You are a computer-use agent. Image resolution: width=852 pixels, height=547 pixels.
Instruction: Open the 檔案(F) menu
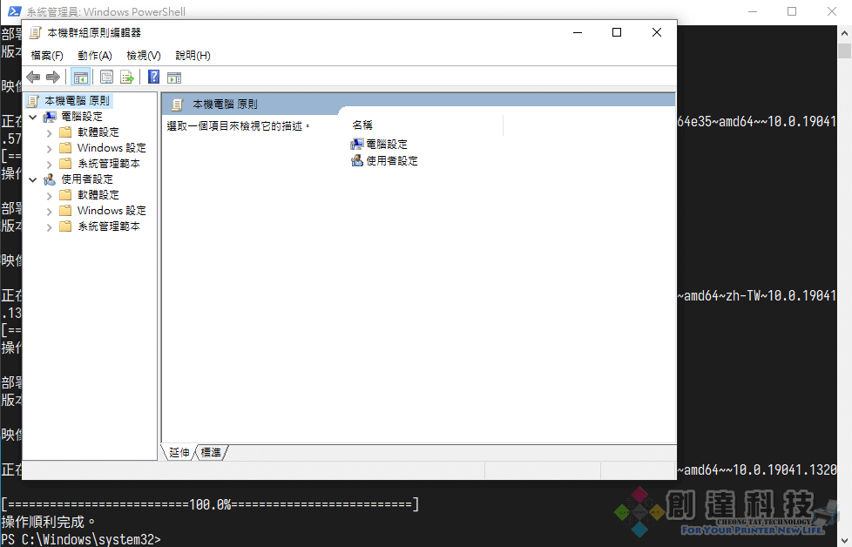47,55
